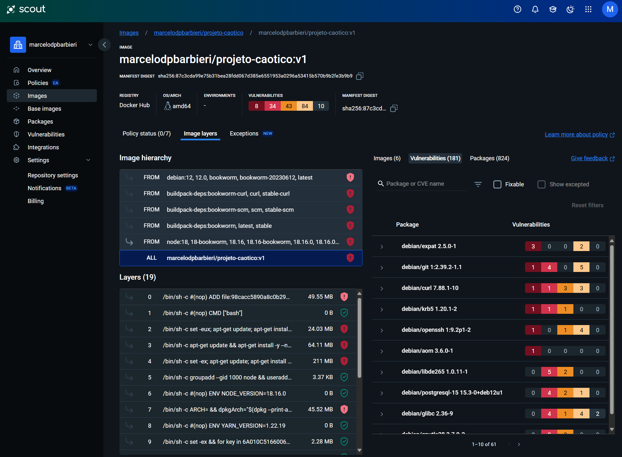Check the Show excepted checkbox

coord(542,184)
